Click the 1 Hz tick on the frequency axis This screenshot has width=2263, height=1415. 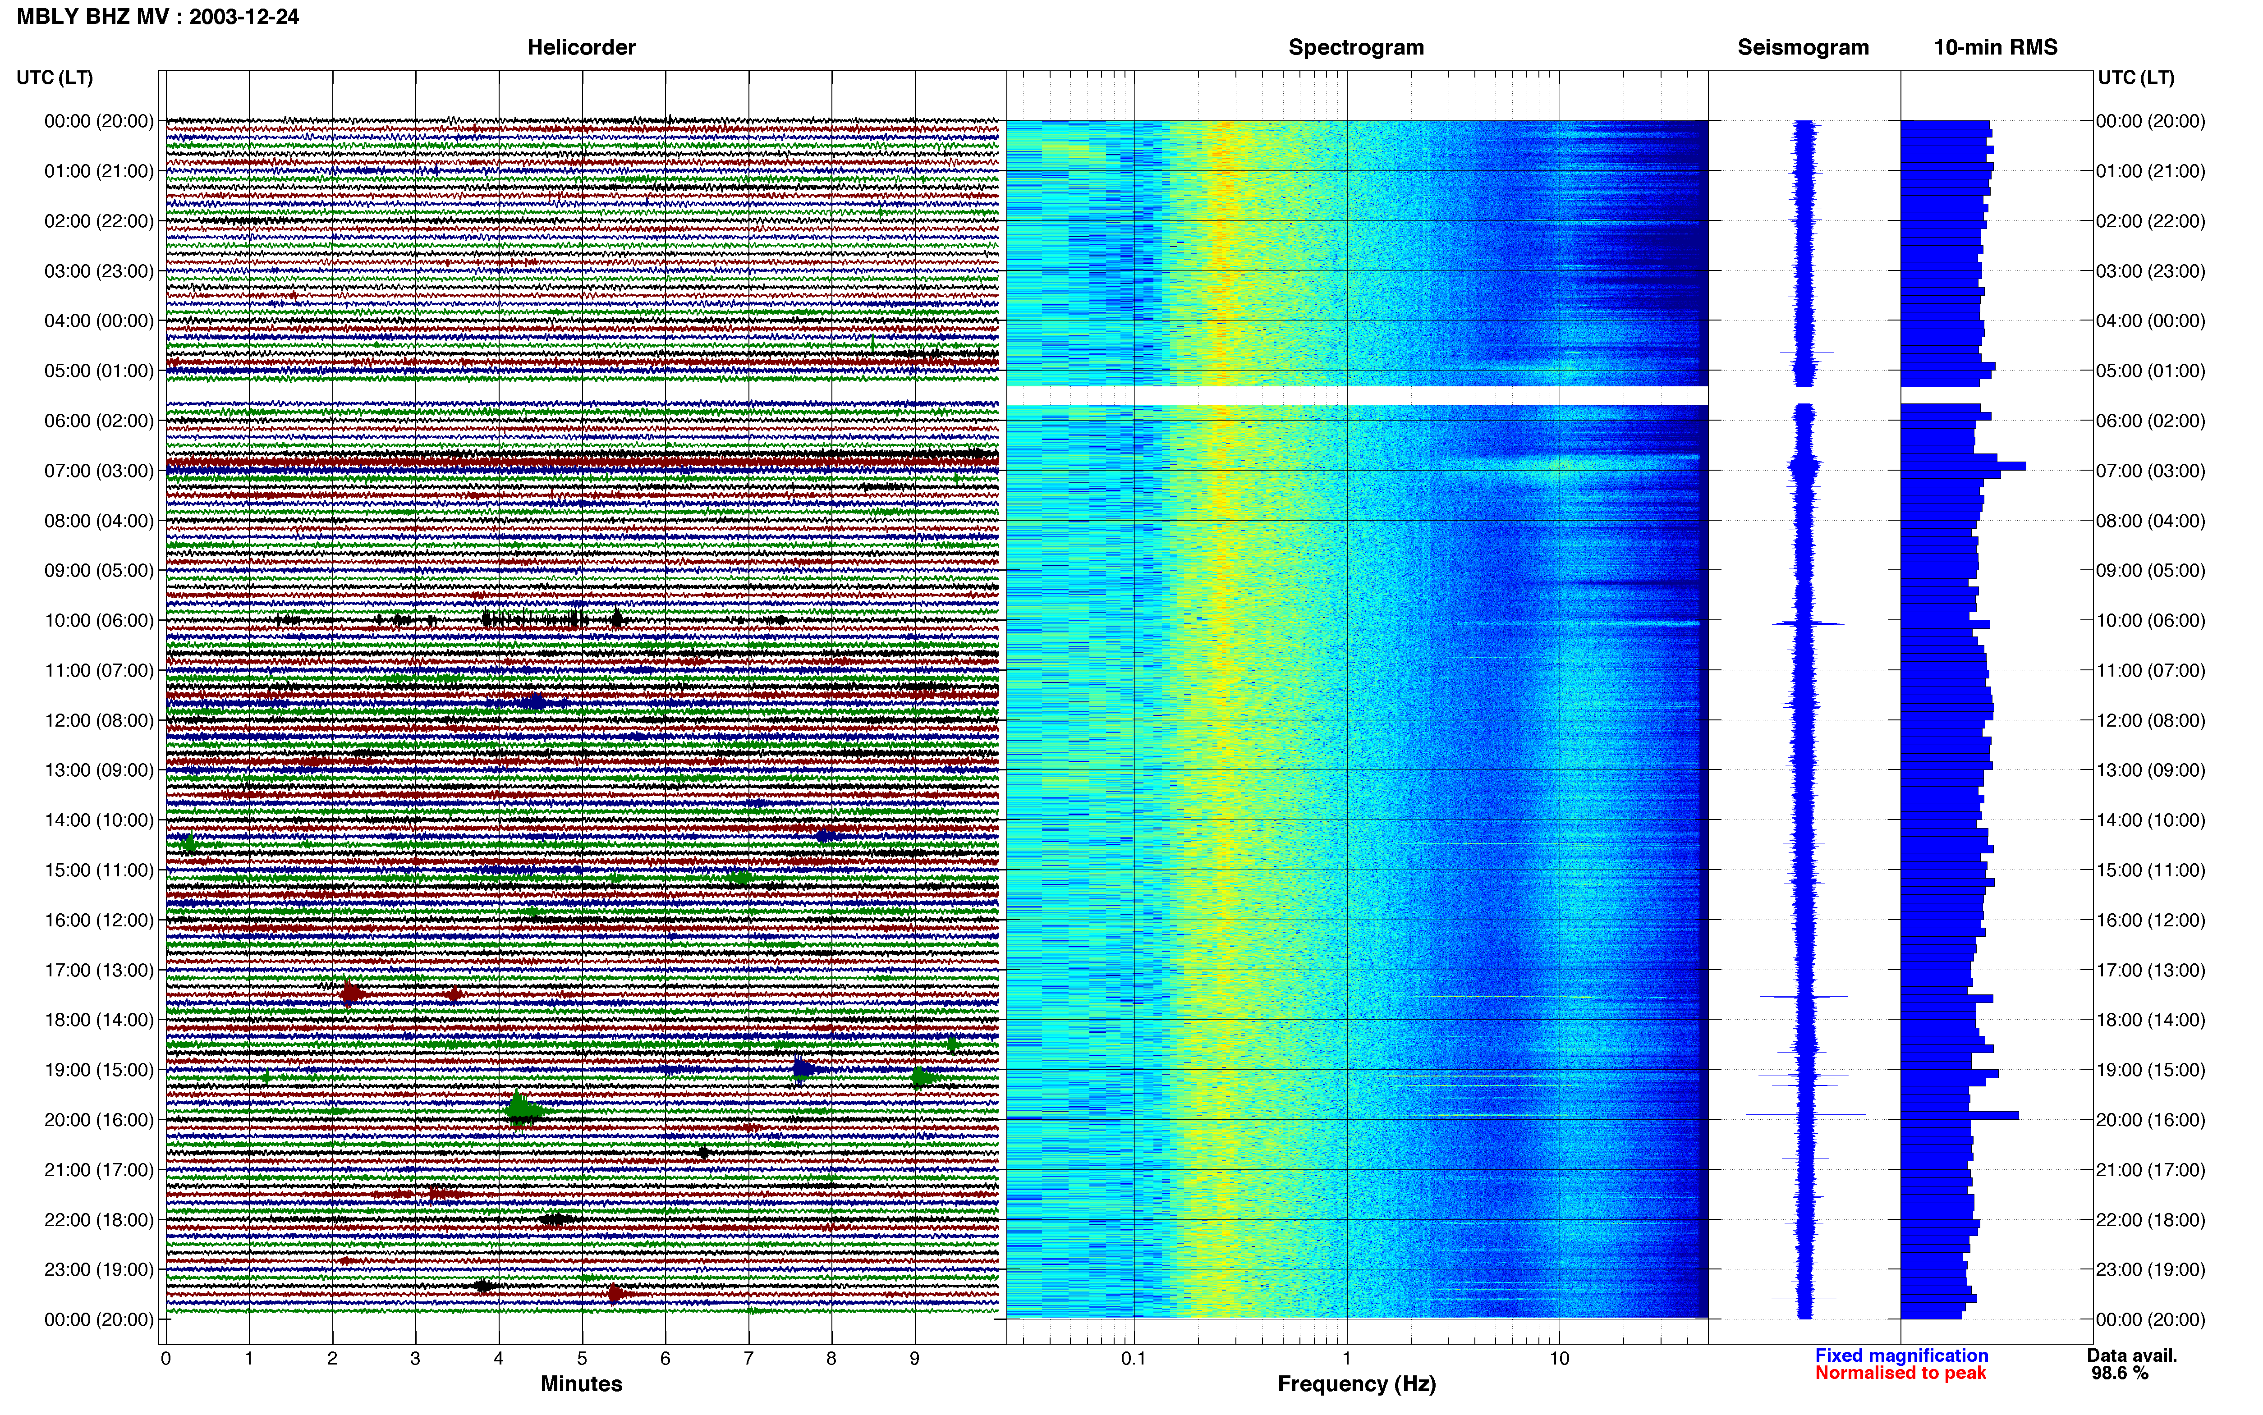[x=1347, y=1358]
